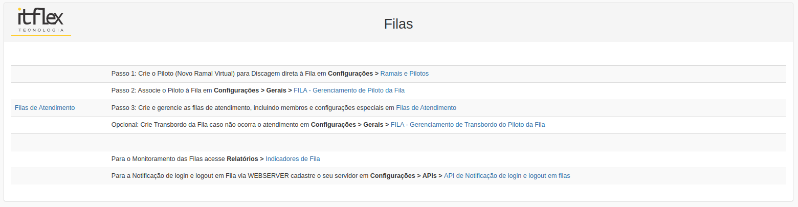Open Filas de Atendimento link in Passo 3 row
The image size is (798, 207).
pyautogui.click(x=426, y=108)
